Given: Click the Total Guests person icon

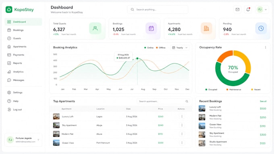Looking at the screenshot, I should [95, 28].
